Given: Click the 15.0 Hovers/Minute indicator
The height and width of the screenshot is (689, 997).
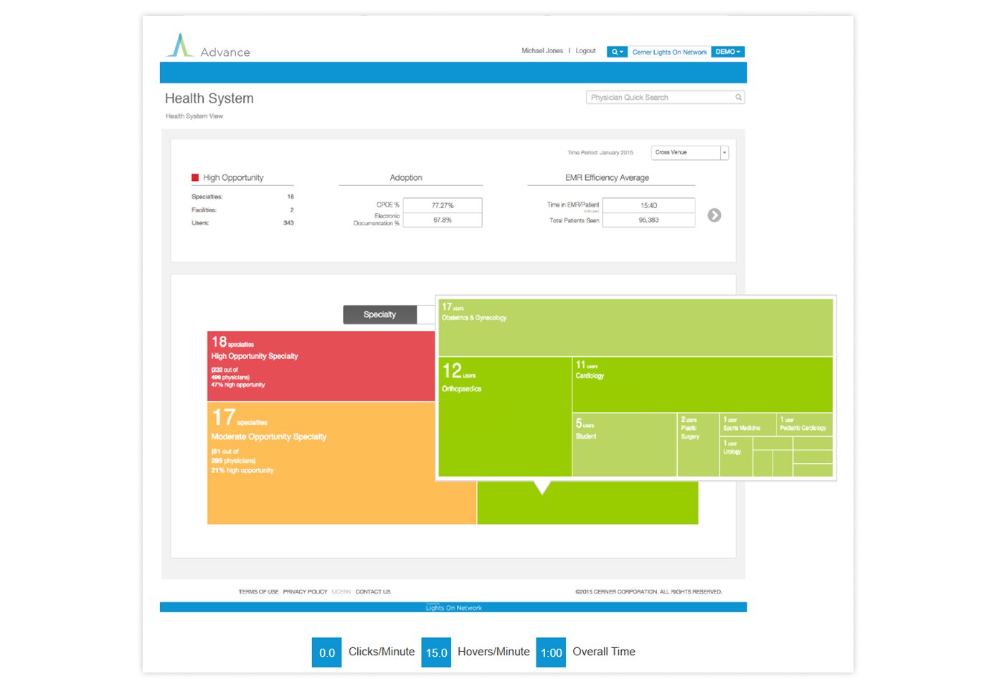Looking at the screenshot, I should point(436,652).
